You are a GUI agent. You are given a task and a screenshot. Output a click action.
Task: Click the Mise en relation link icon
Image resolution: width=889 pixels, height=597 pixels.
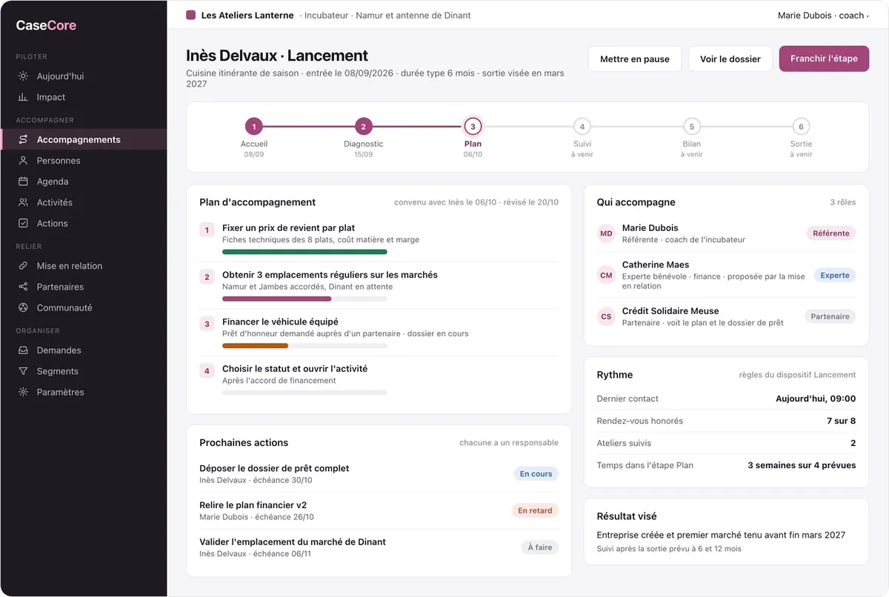[x=23, y=266]
